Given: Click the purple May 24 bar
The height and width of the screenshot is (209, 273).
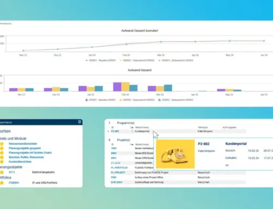Looking at the screenshot, I should tap(221, 90).
